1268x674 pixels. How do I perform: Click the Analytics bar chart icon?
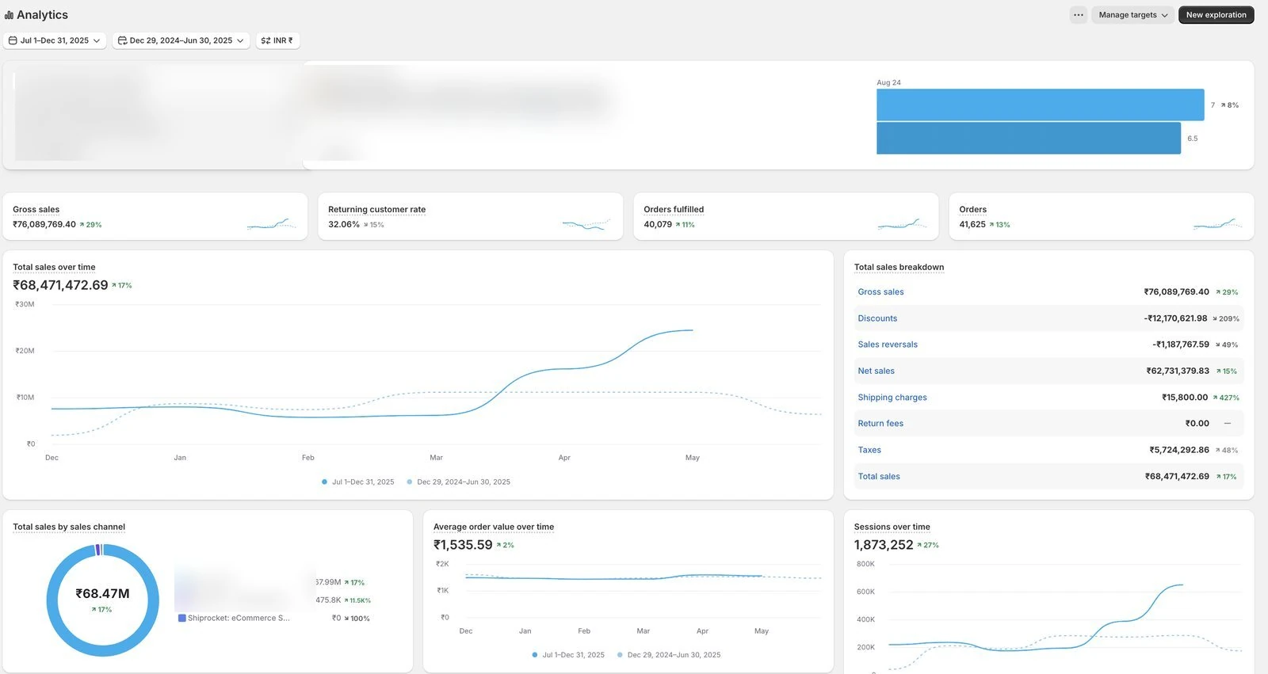pyautogui.click(x=9, y=15)
